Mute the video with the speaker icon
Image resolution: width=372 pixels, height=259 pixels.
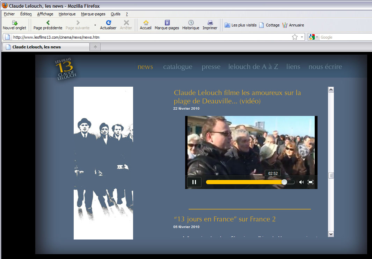pyautogui.click(x=301, y=182)
